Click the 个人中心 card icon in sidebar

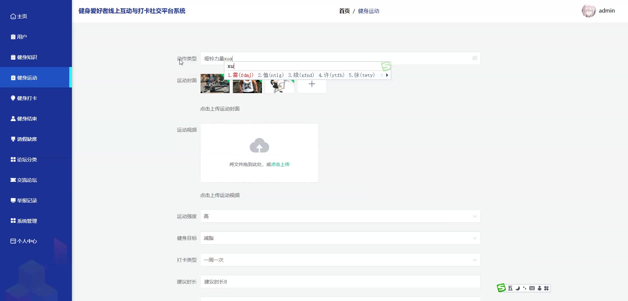tap(13, 241)
